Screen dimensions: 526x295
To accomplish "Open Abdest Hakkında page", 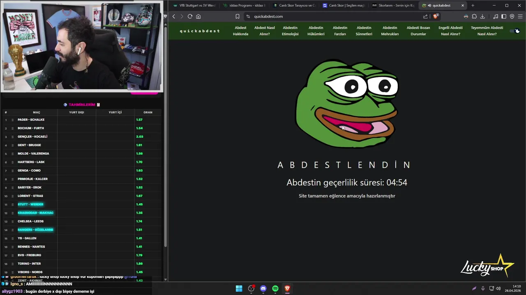I will 240,31.
